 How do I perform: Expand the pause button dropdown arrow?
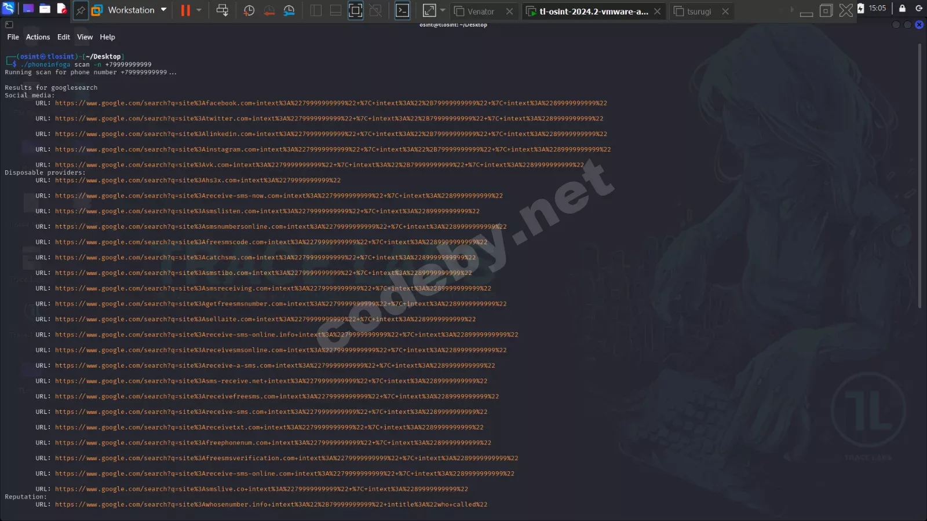[198, 10]
